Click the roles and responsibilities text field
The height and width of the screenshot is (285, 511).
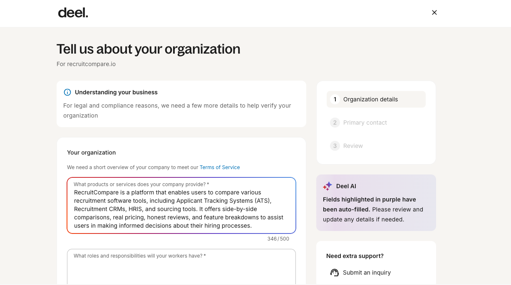pos(181,267)
